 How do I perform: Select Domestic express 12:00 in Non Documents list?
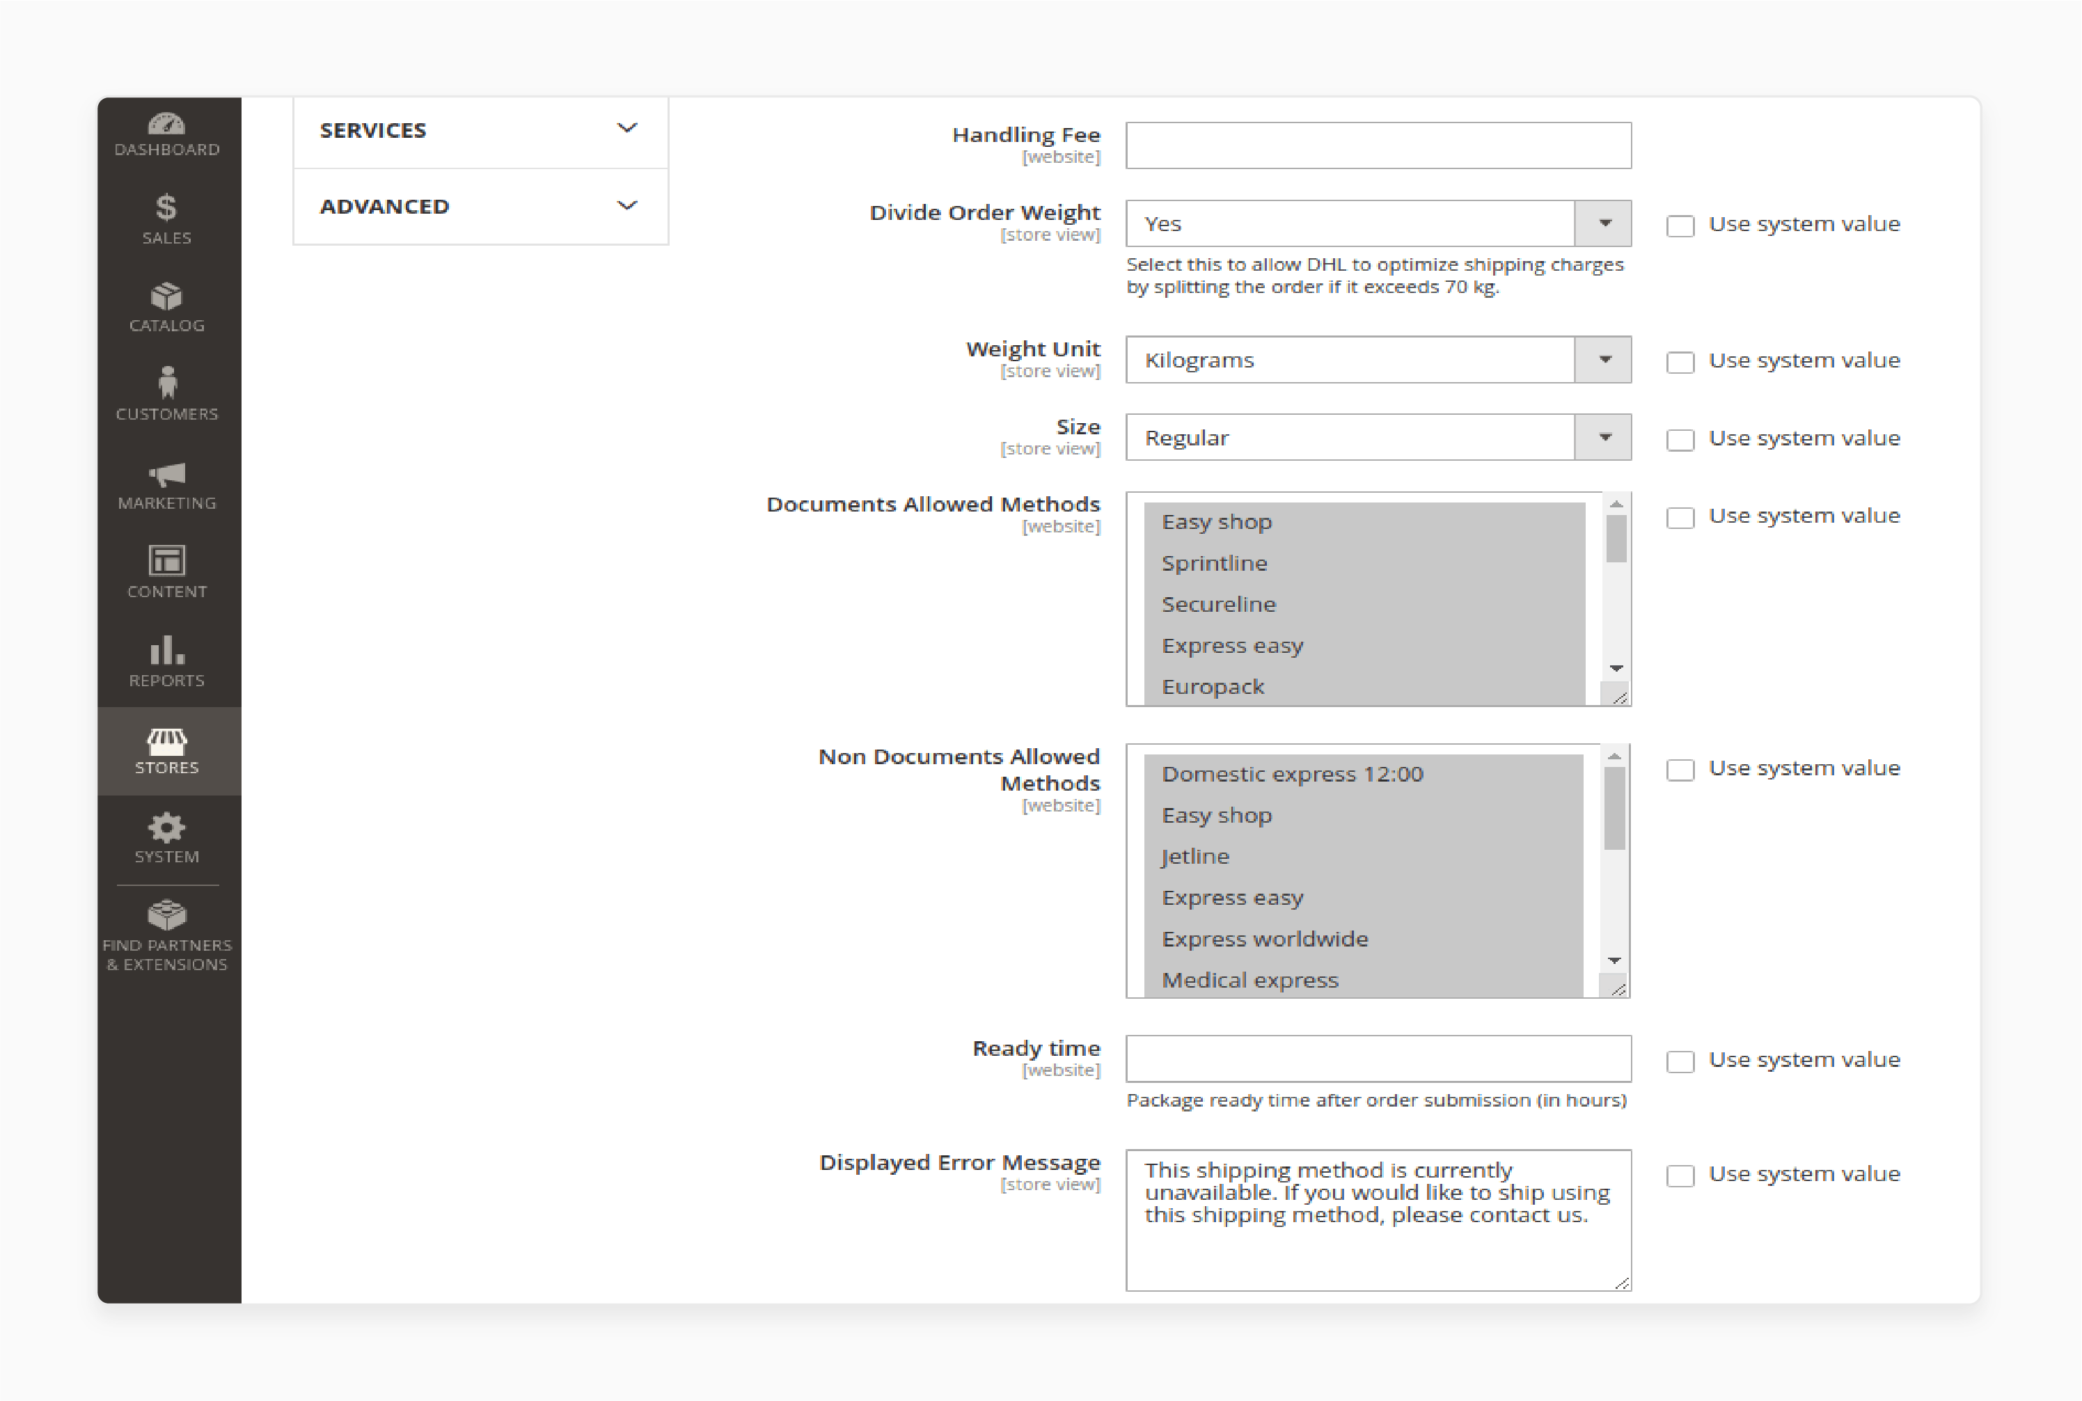pos(1364,774)
